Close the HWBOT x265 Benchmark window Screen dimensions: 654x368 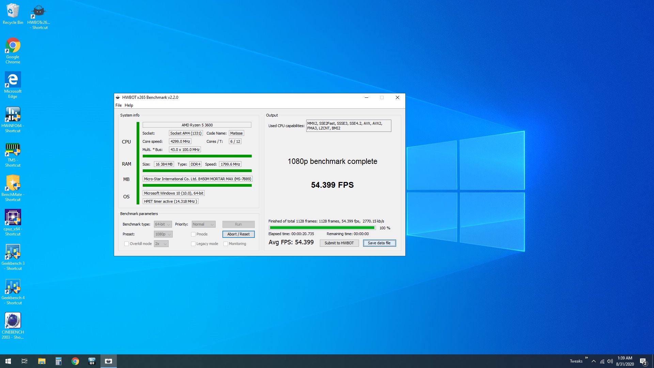click(398, 97)
